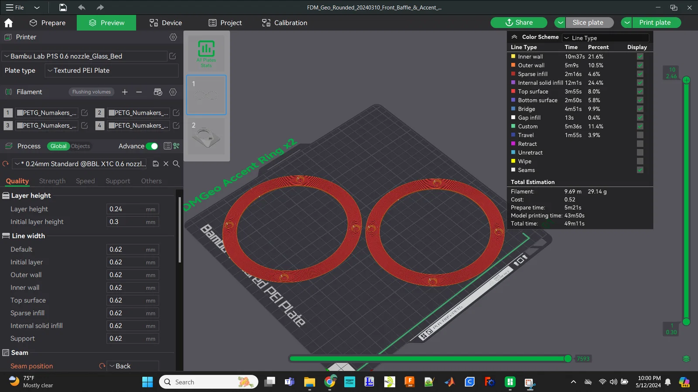Select plate 2 thumbnail
698x392 pixels.
(206, 136)
